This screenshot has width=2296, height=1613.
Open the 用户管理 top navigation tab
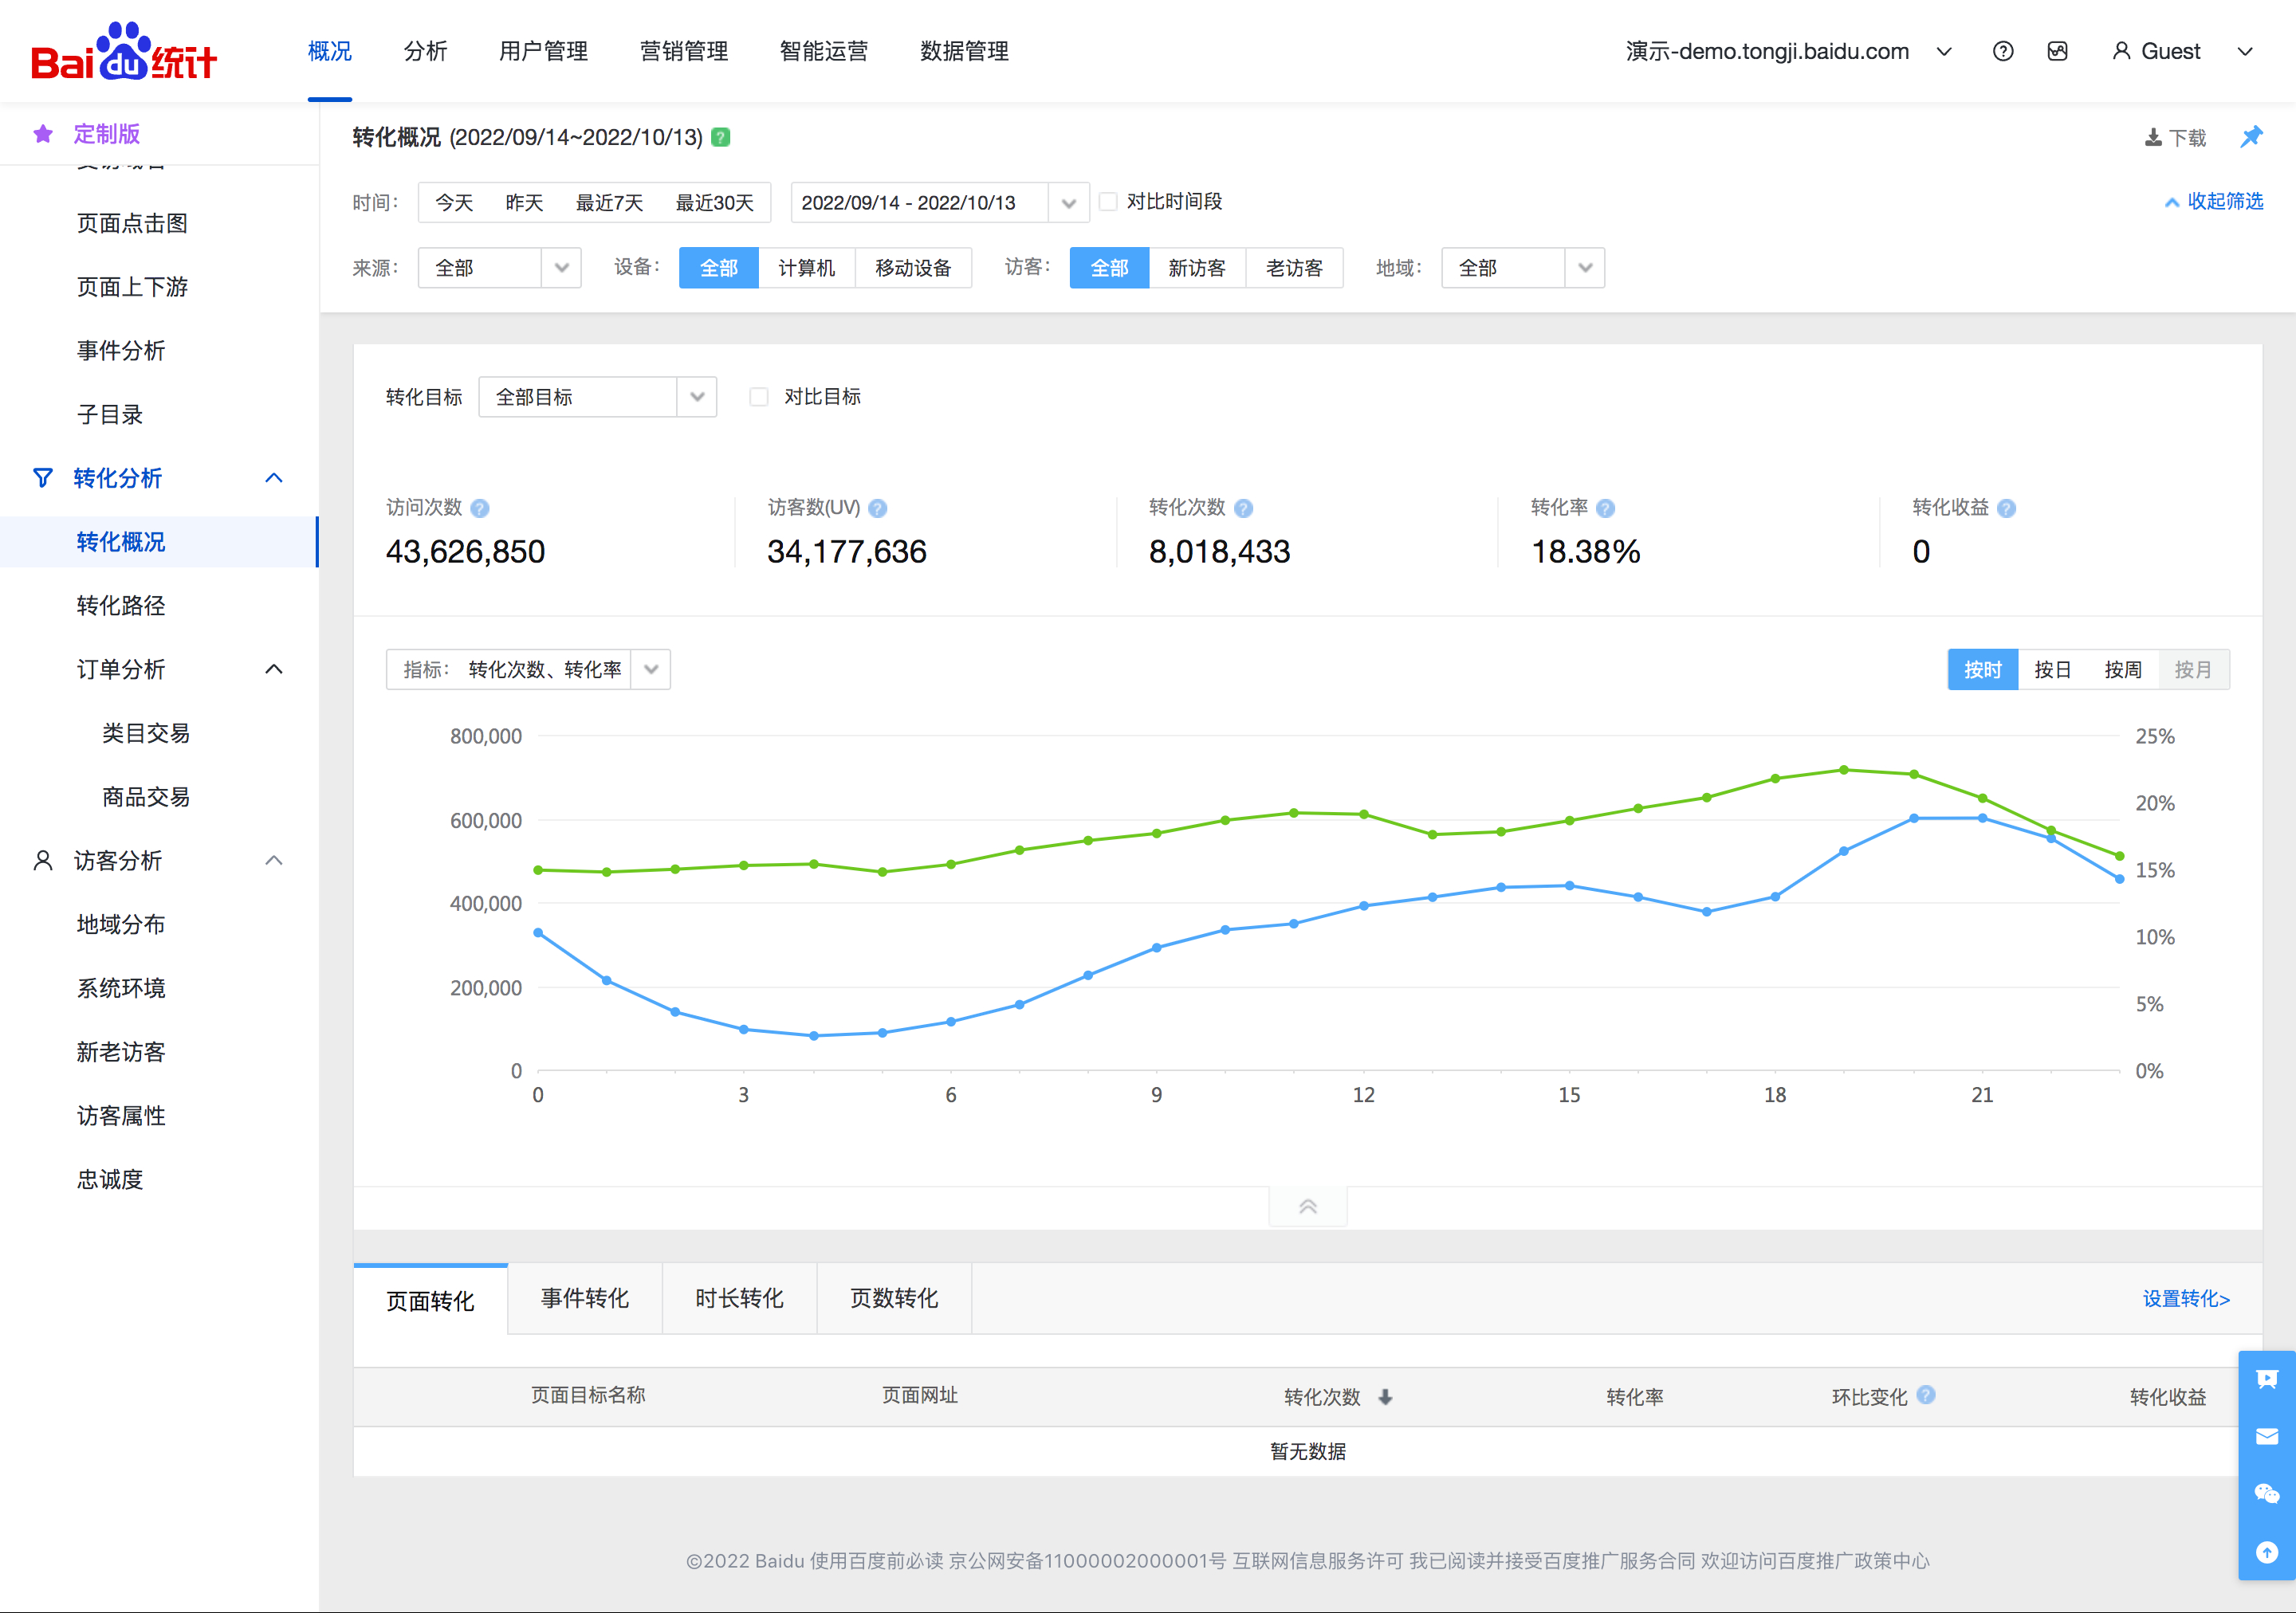[544, 51]
